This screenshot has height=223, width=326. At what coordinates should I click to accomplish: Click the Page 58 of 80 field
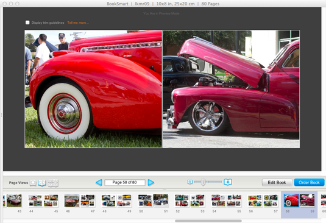[x=125, y=182]
